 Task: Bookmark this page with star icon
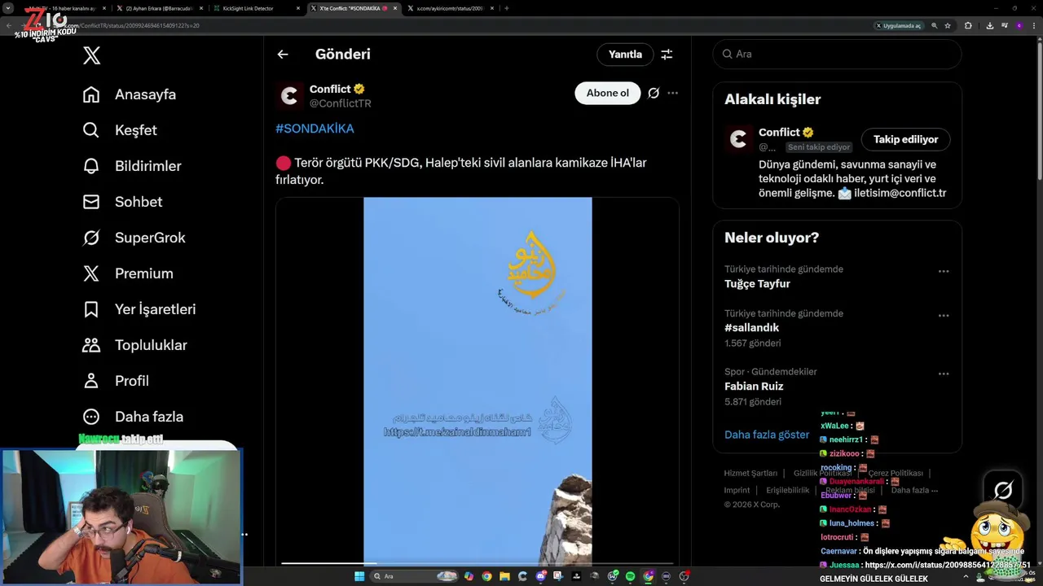pyautogui.click(x=948, y=26)
